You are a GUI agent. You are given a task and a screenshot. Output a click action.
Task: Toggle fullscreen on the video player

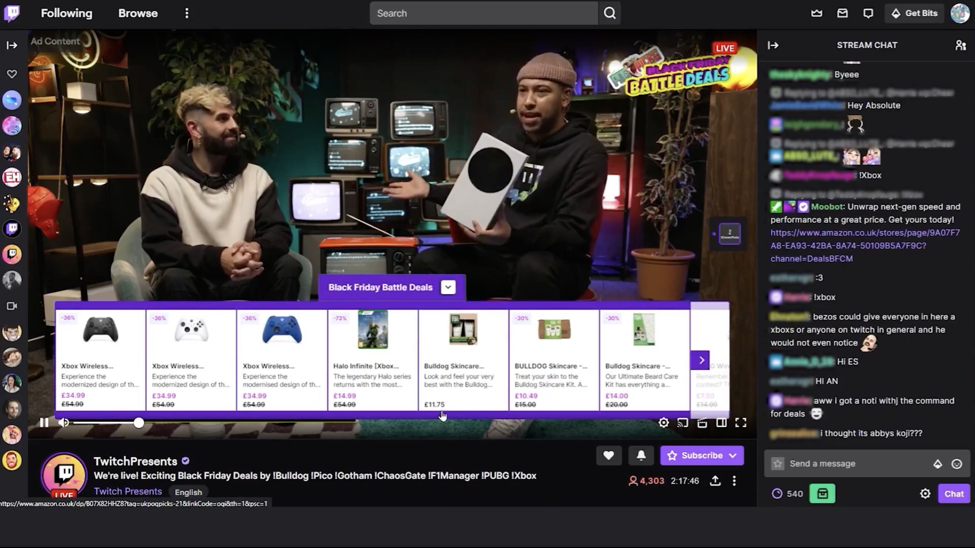pyautogui.click(x=741, y=422)
